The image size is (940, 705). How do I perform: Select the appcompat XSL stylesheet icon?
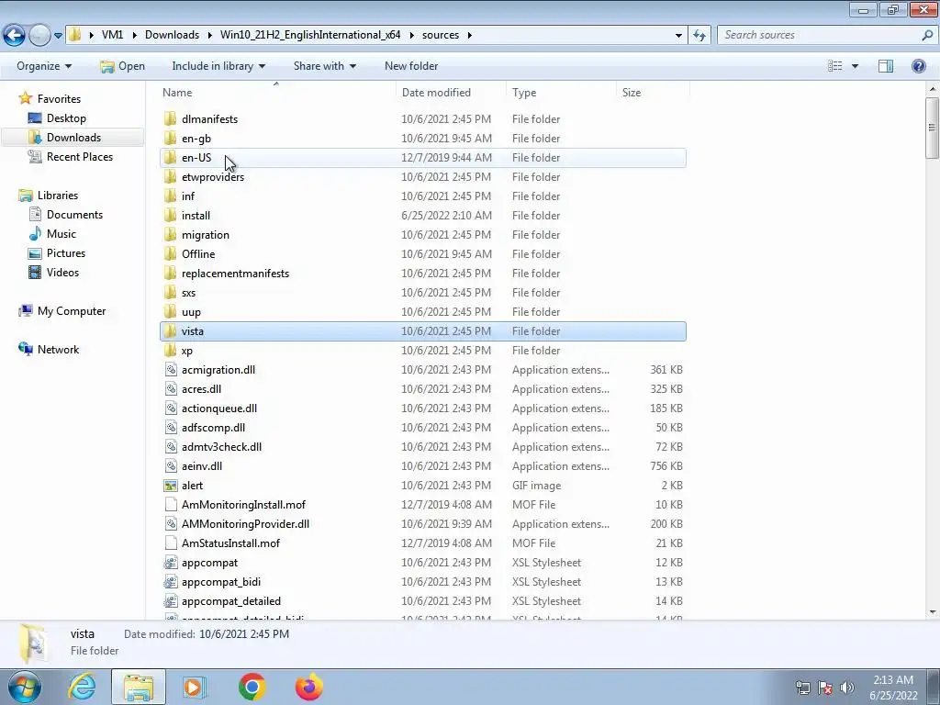click(171, 563)
